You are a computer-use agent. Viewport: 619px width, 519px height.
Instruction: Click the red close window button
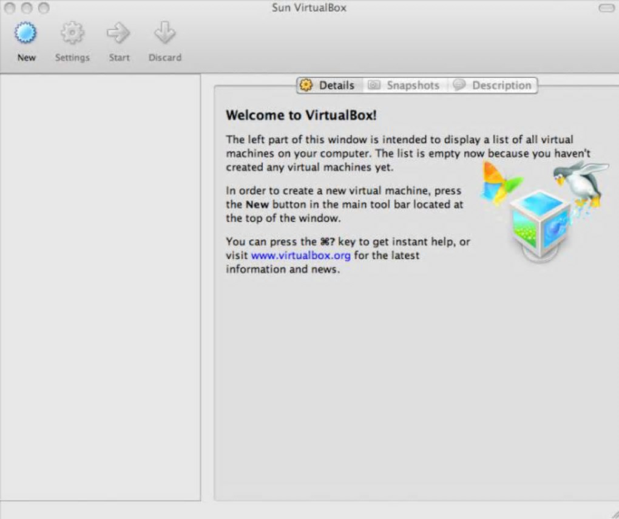(x=10, y=8)
